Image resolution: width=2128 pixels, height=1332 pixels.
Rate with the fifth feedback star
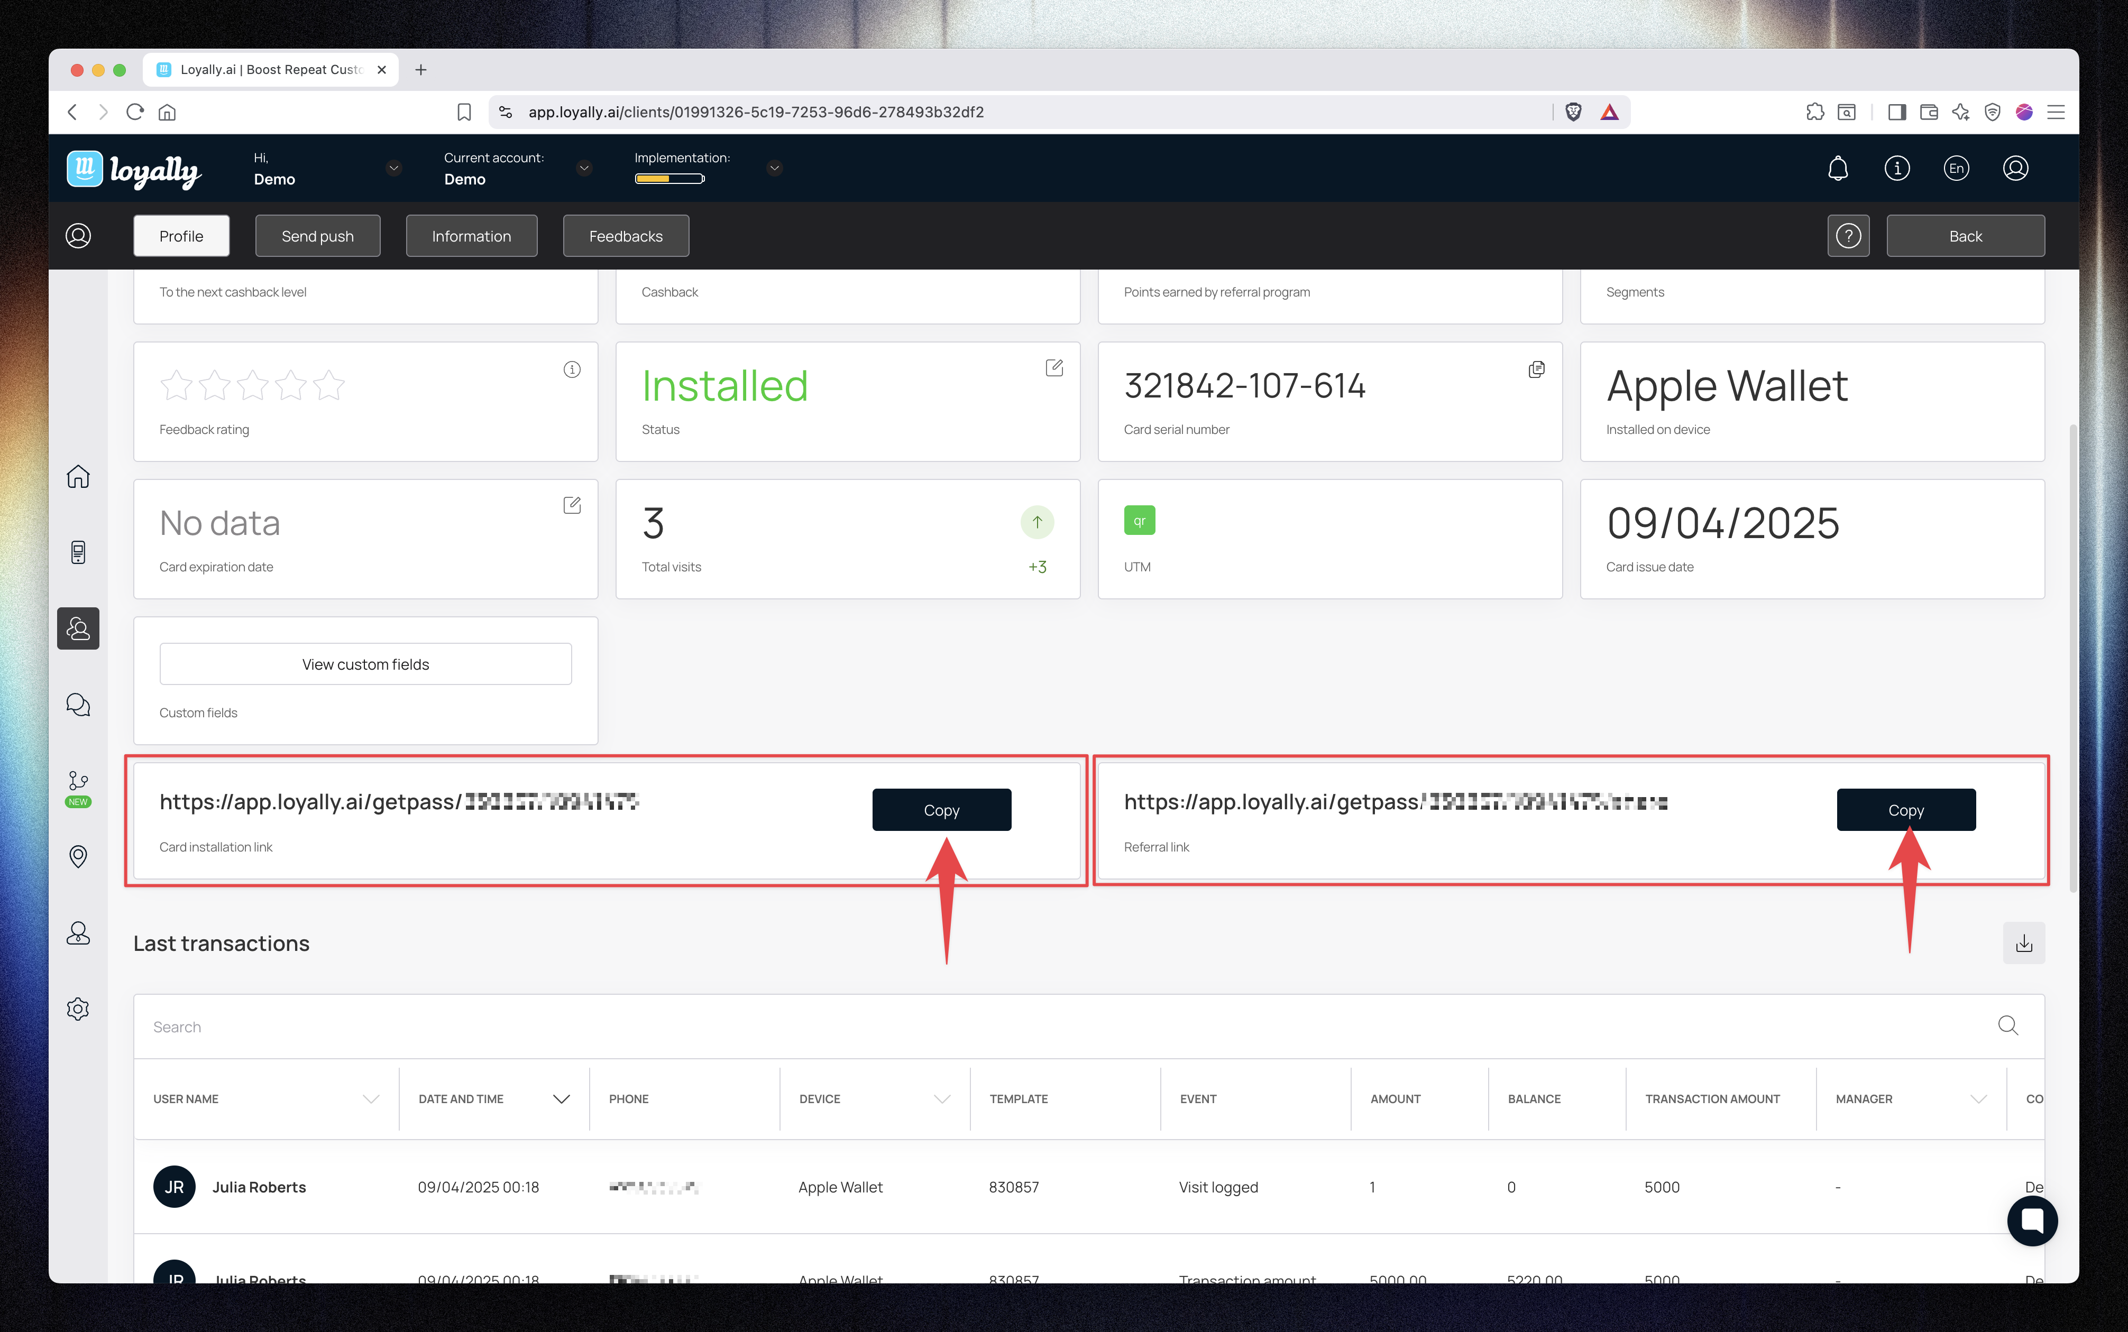pos(329,386)
